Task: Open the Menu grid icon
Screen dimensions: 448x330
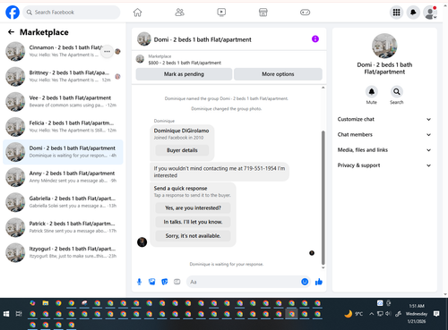Action: click(396, 13)
